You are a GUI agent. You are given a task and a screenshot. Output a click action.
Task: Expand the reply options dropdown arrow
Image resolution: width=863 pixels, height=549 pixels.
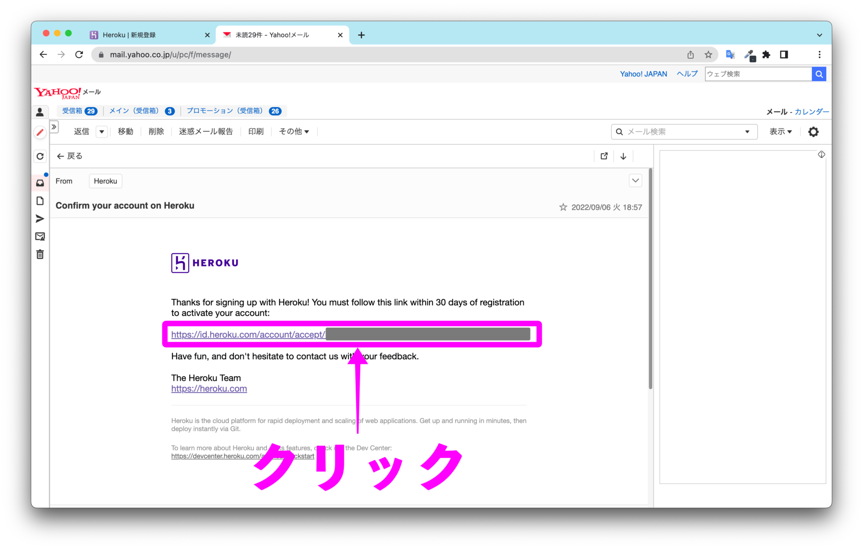[x=102, y=132]
